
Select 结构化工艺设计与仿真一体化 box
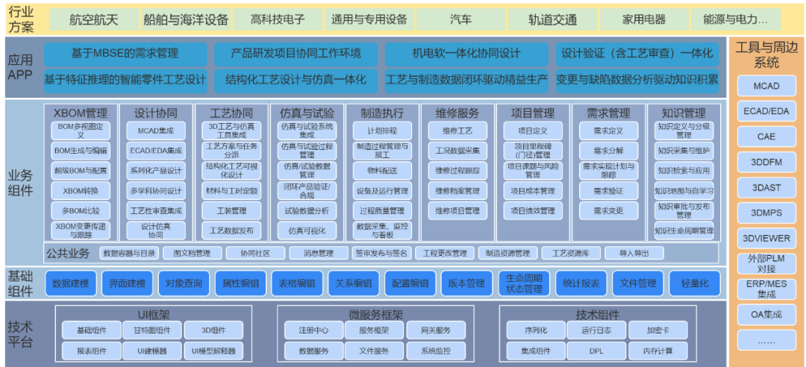296,80
